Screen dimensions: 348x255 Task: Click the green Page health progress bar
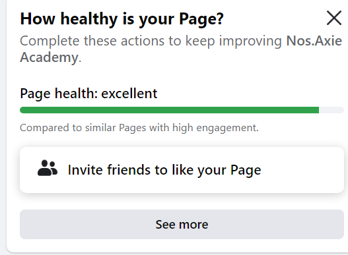click(x=169, y=110)
